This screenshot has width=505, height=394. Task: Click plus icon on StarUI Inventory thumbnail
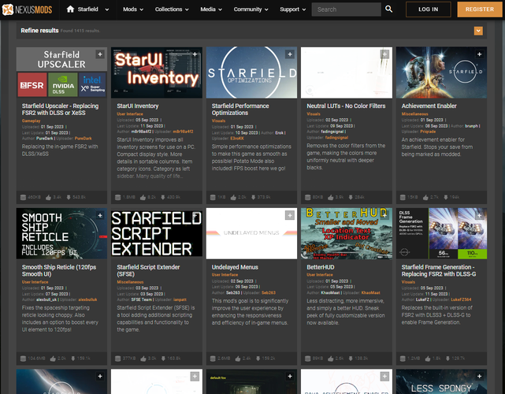195,54
